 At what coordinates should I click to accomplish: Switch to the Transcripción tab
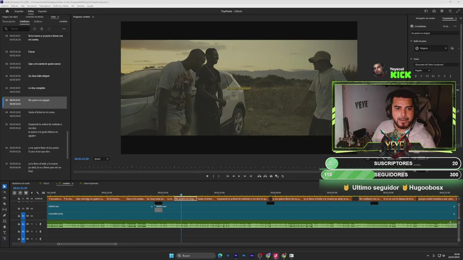point(9,21)
